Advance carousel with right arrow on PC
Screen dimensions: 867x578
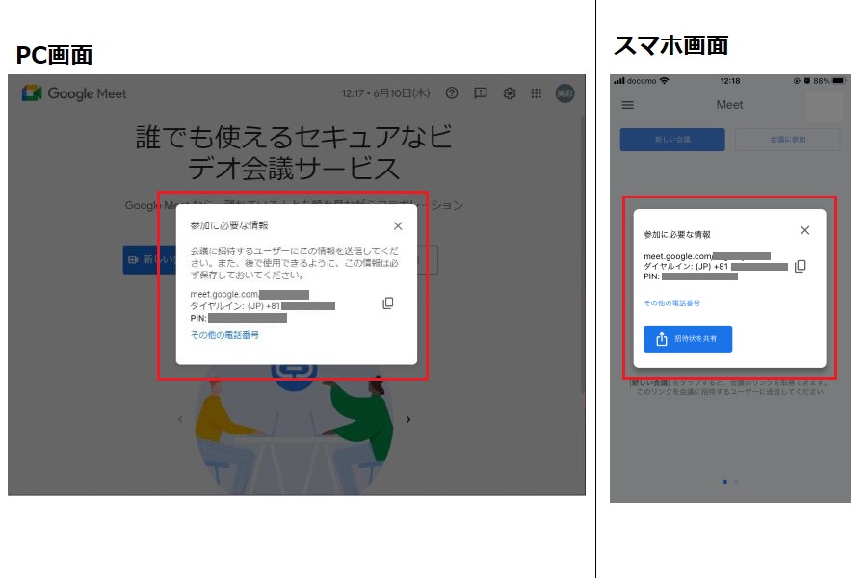[x=408, y=419]
